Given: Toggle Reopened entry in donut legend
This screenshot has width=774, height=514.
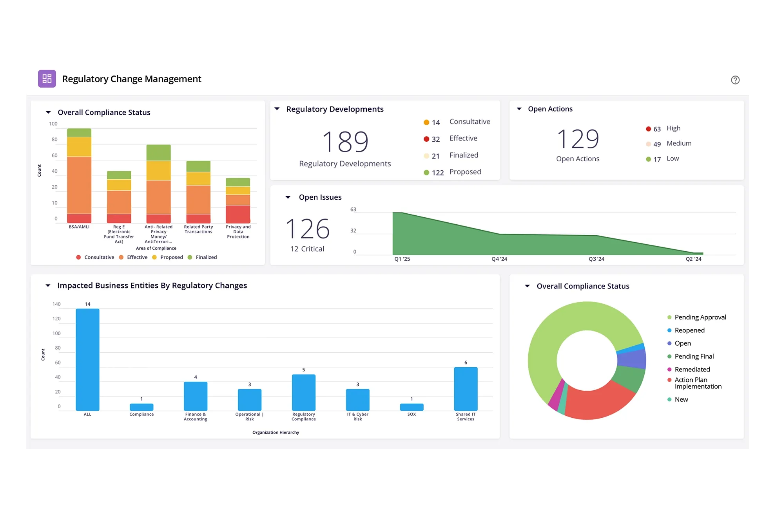Looking at the screenshot, I should point(689,330).
